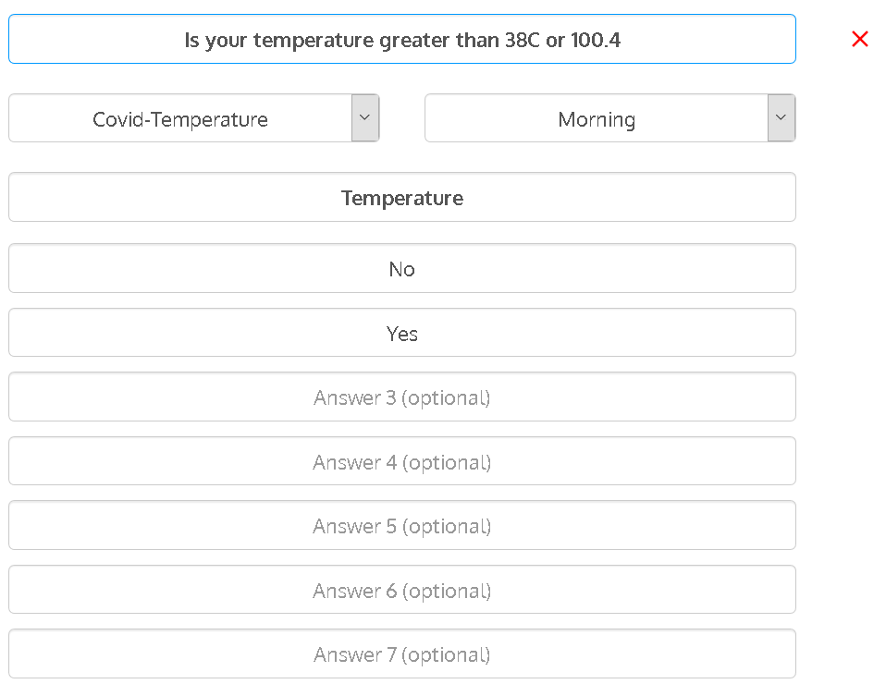886x684 pixels.
Task: Select the Covid-Temperature category combo box
Action: (180, 119)
